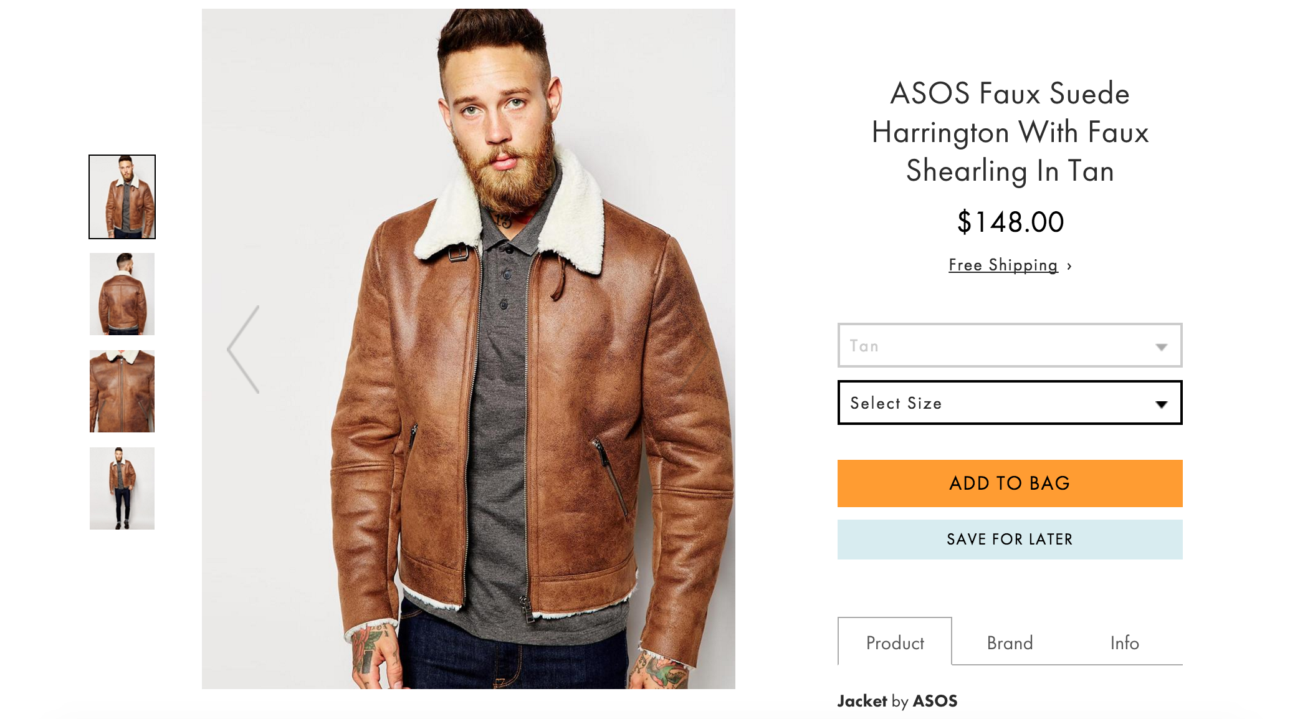Click the ASOS brand link in description

click(935, 701)
